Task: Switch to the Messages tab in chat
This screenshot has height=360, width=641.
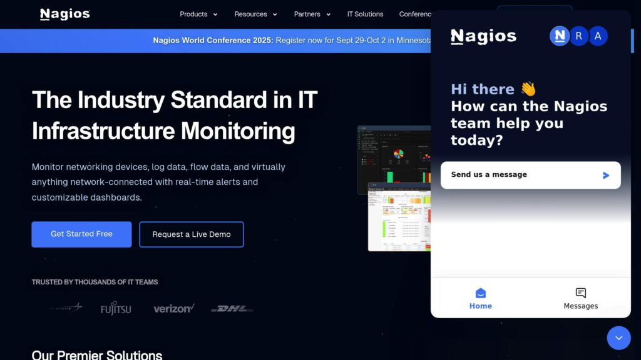Action: click(581, 298)
